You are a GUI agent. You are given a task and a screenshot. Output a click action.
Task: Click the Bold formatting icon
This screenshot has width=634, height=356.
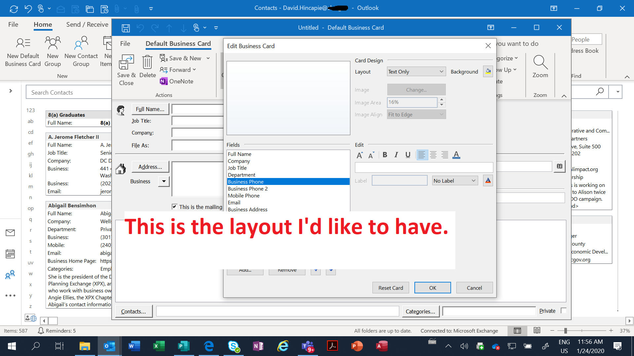click(385, 155)
